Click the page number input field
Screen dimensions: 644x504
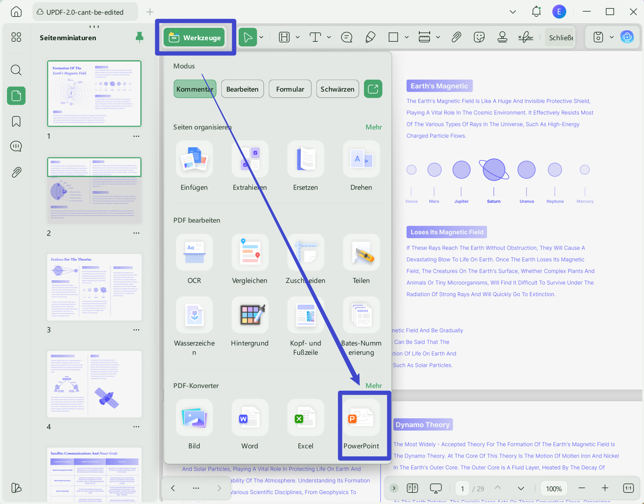pos(462,489)
